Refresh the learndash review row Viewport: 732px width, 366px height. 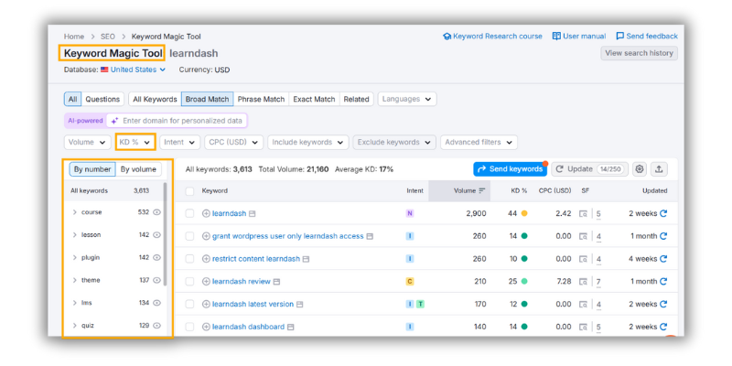click(663, 282)
